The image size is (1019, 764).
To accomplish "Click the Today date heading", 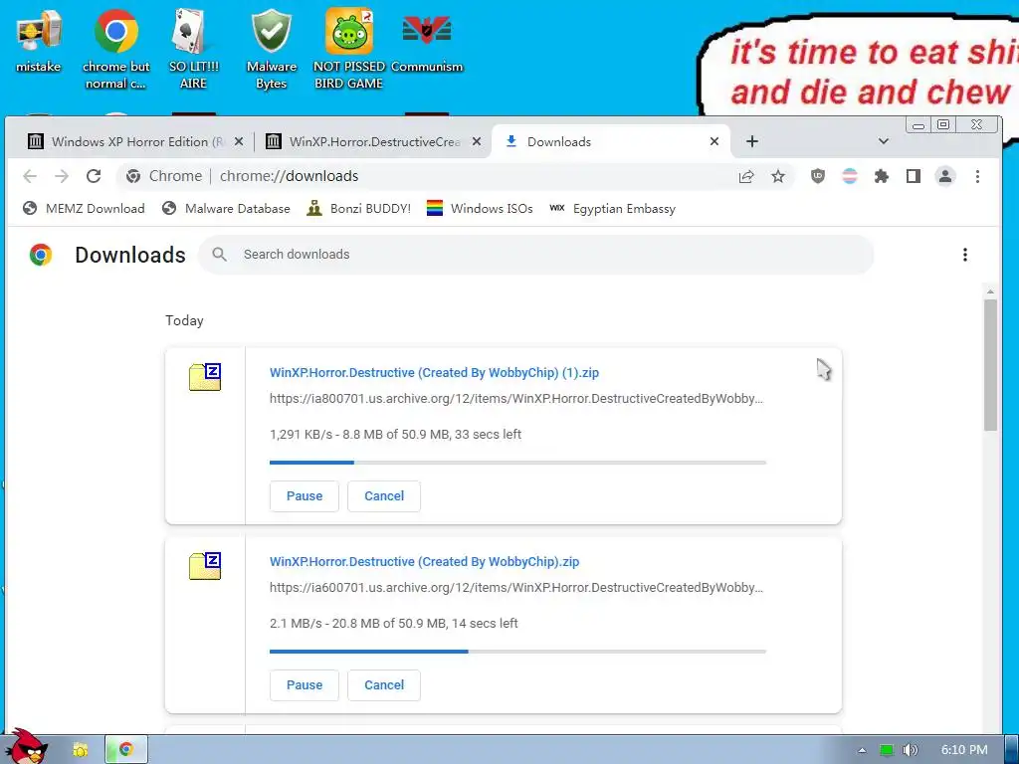I will click(184, 321).
